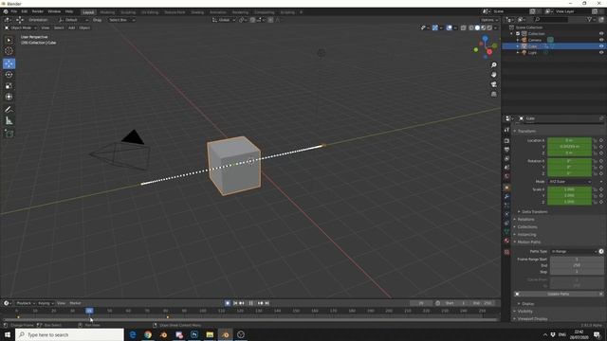The height and width of the screenshot is (341, 607).
Task: Click the viewport pan hand icon
Action: (x=493, y=75)
